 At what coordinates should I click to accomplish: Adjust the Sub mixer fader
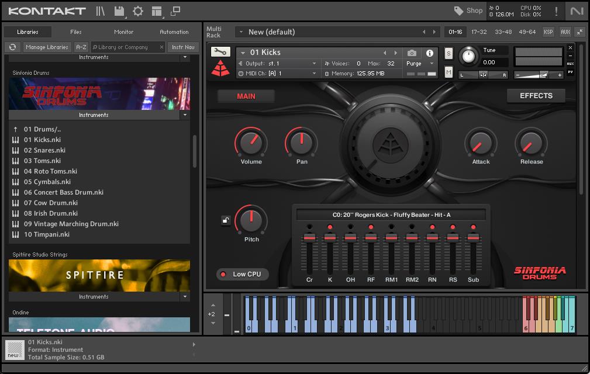[x=473, y=238]
